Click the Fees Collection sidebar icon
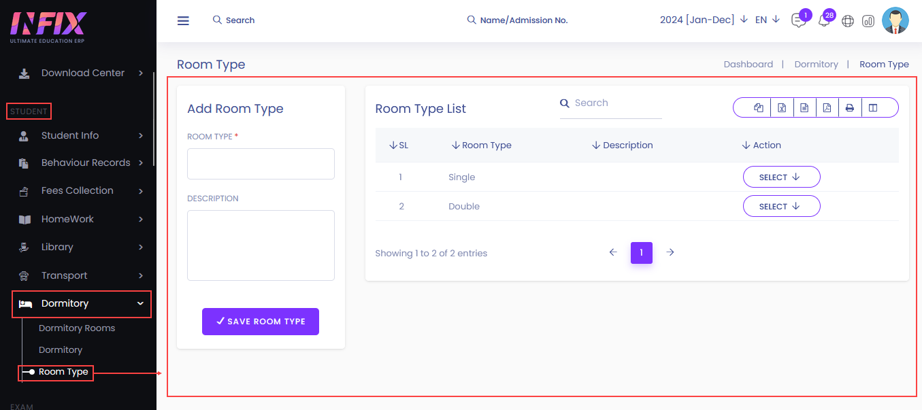 click(x=24, y=191)
